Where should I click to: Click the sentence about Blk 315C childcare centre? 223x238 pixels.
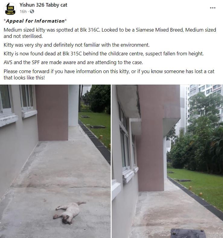(x=104, y=54)
